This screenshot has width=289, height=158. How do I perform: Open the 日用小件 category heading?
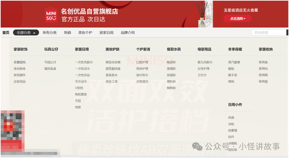pos(235,105)
